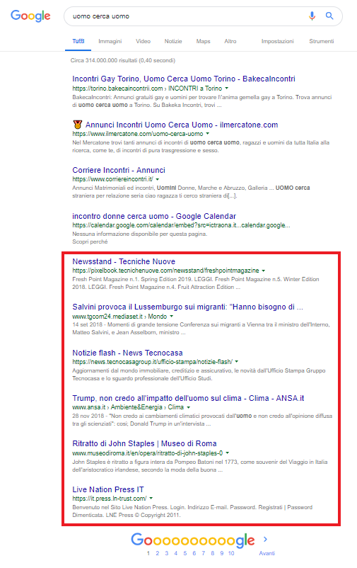Open Strumenti search tools
The height and width of the screenshot is (568, 357).
[321, 41]
